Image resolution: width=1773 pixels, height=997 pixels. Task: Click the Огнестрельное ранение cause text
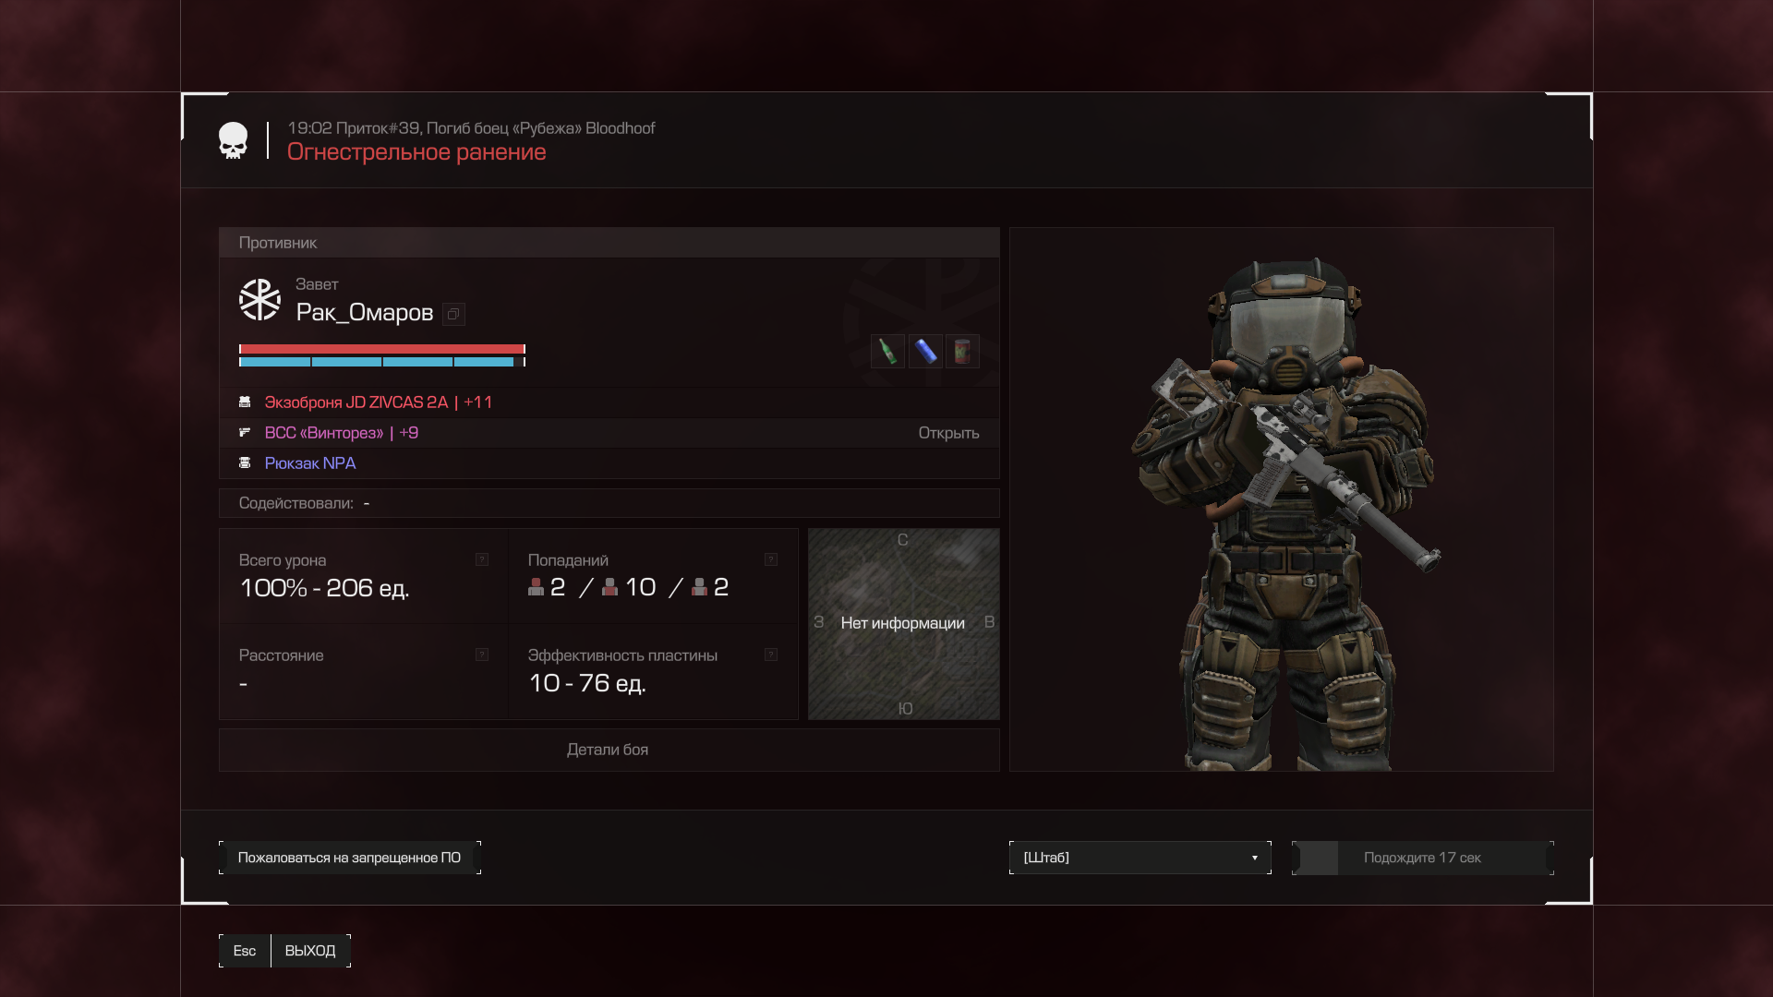pyautogui.click(x=416, y=152)
